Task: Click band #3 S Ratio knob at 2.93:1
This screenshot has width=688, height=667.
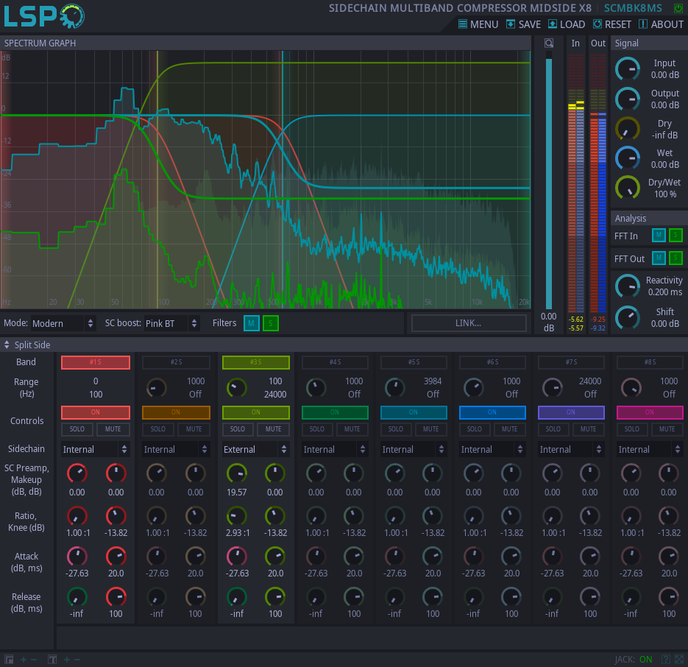Action: 236,516
